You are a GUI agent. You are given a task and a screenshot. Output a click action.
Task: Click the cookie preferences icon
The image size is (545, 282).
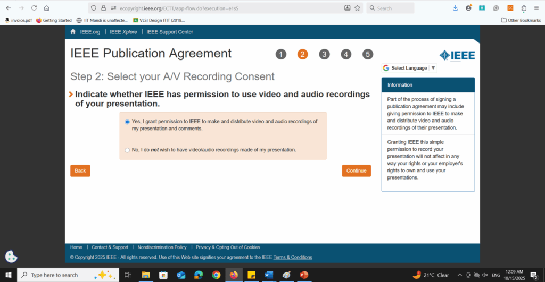click(x=11, y=257)
